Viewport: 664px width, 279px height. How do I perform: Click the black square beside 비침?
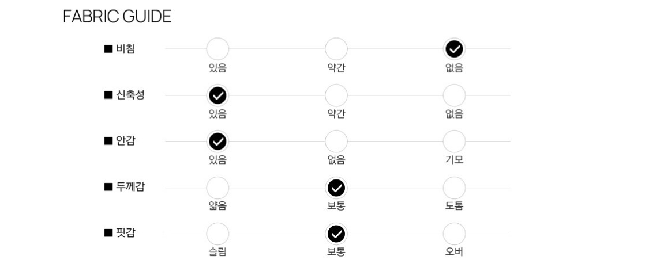tap(108, 49)
